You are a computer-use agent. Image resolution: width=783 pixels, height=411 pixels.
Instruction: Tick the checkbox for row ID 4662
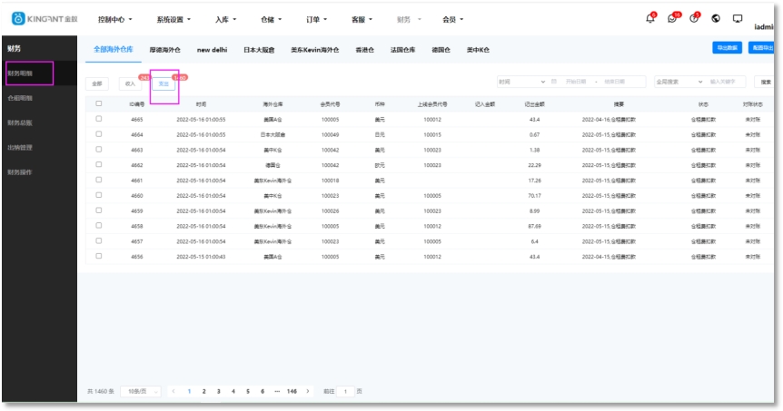click(x=99, y=165)
